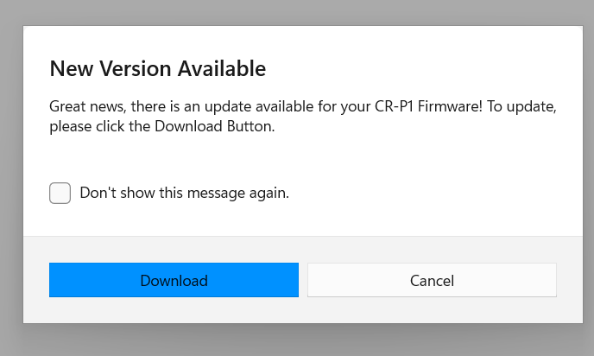Choose Download to get the new version
The image size is (594, 356).
pos(174,281)
